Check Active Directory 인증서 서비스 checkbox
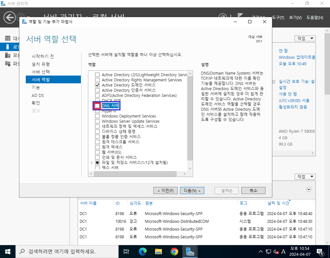This screenshot has width=330, height=258. pos(97,90)
